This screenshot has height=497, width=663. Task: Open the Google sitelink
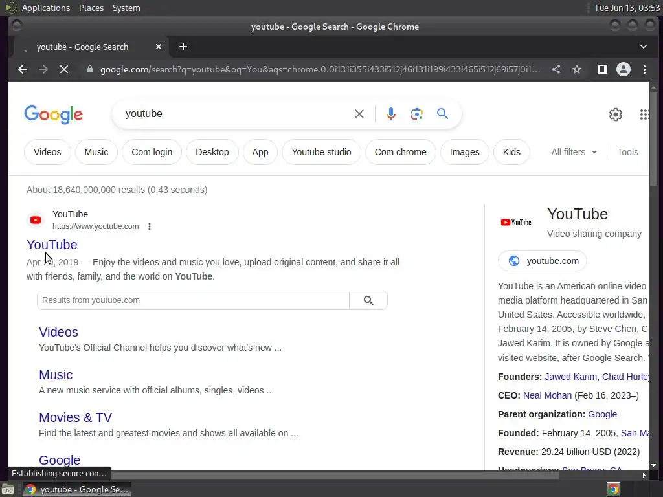pos(60,460)
